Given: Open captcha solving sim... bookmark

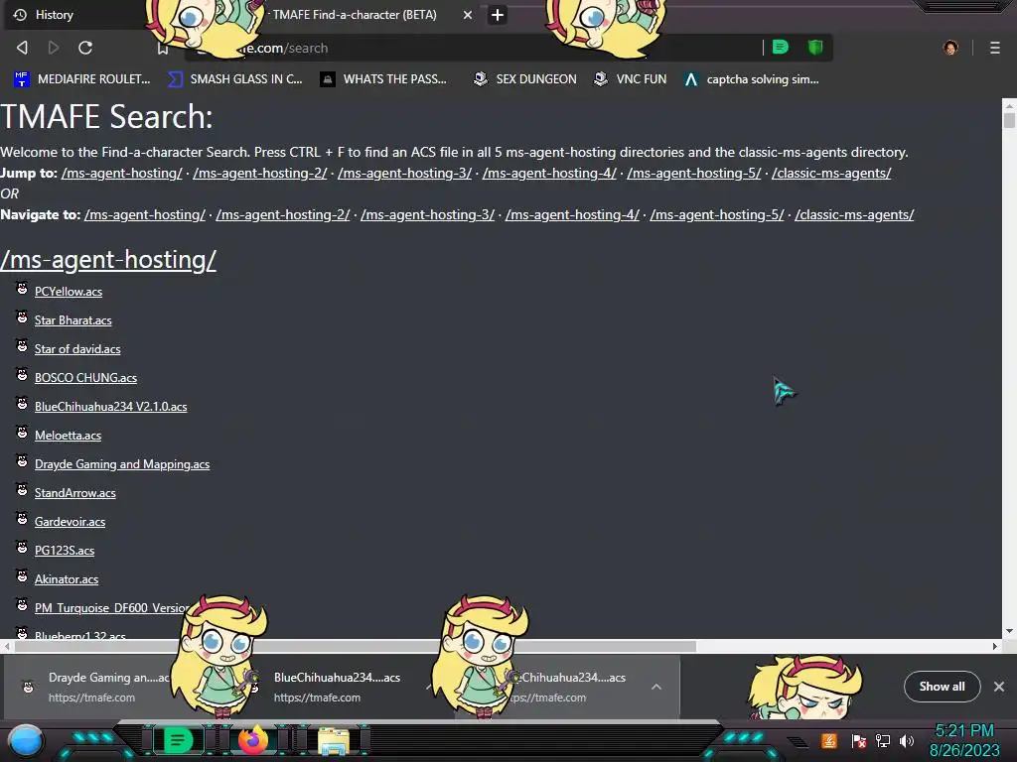Looking at the screenshot, I should click(752, 79).
